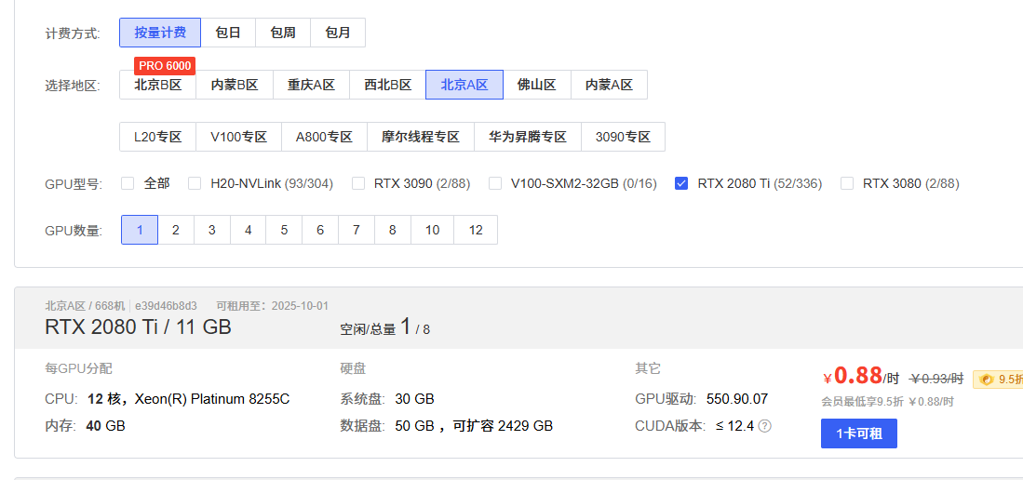
Task: Uncheck the RTX 2080 Ti checkbox
Action: (x=681, y=183)
